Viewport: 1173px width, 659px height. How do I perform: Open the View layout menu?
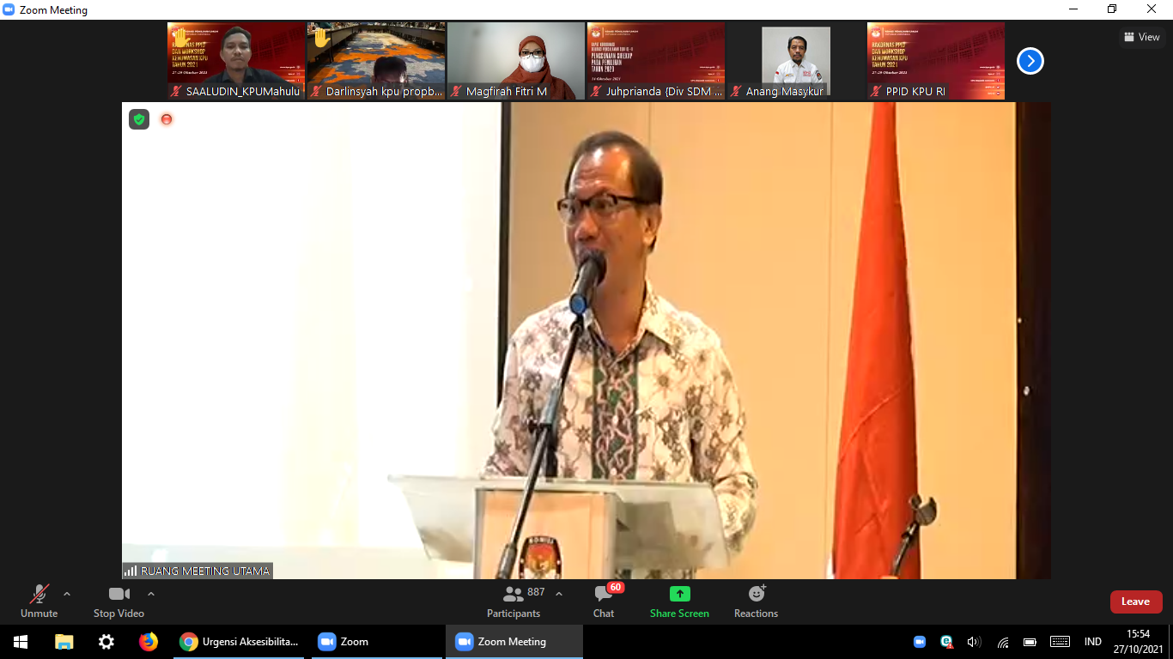click(1142, 37)
